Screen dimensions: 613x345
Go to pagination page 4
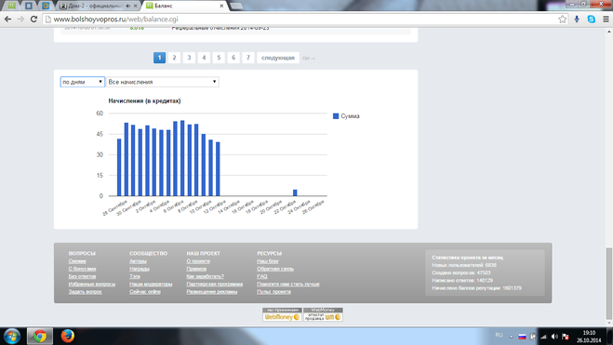click(x=204, y=58)
